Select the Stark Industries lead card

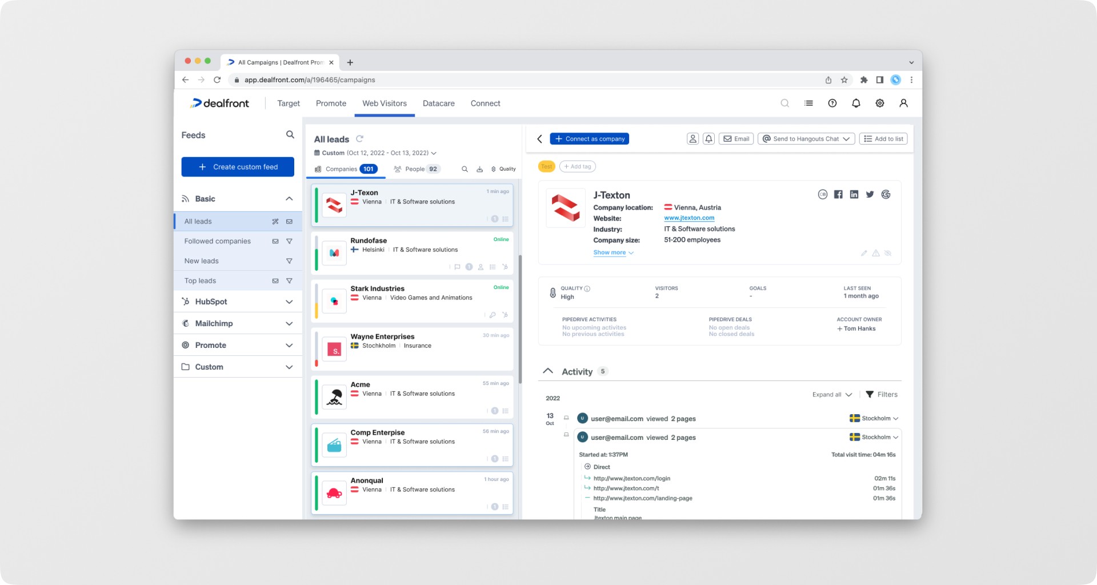coord(412,300)
